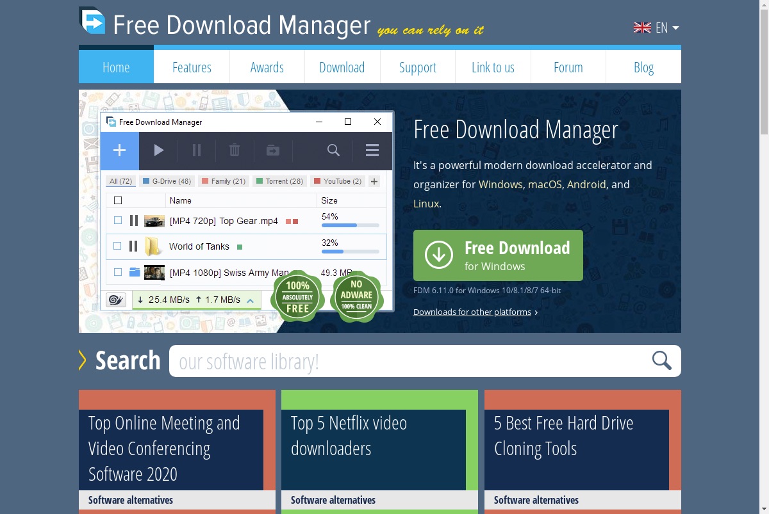
Task: Open the Features menu item
Action: click(x=192, y=67)
